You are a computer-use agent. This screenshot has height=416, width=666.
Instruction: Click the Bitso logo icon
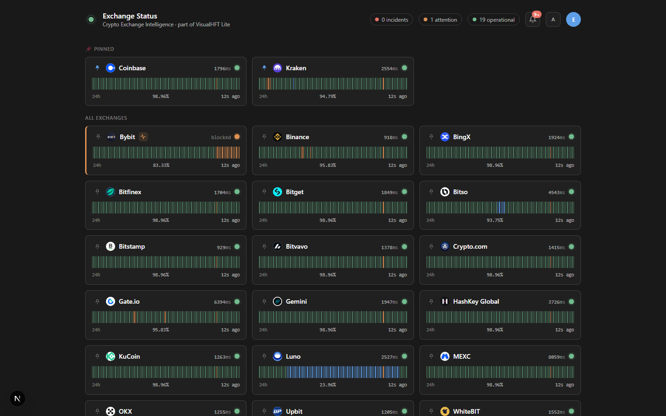(445, 192)
